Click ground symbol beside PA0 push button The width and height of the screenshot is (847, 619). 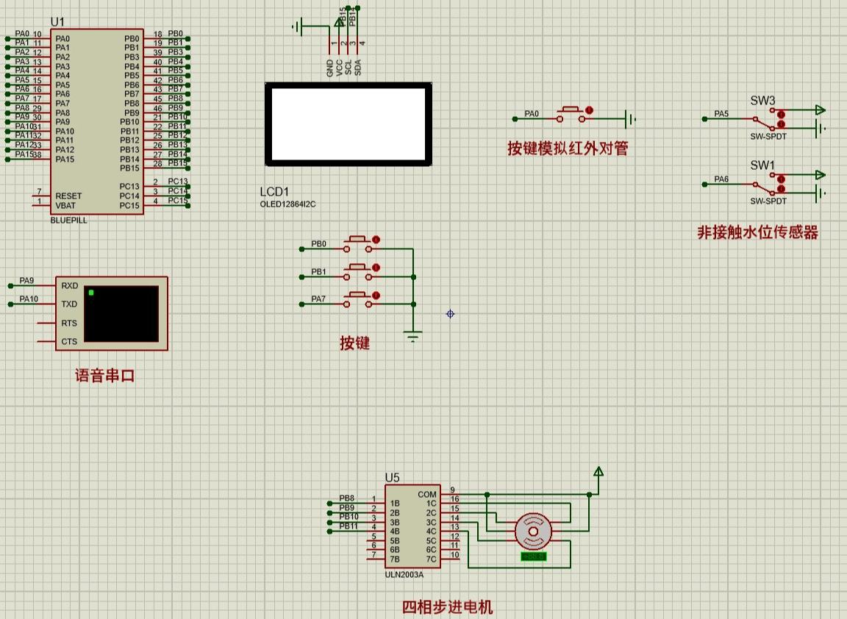pyautogui.click(x=630, y=118)
